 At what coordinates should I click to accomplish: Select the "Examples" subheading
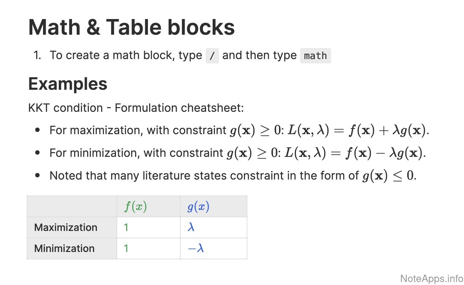coord(68,84)
